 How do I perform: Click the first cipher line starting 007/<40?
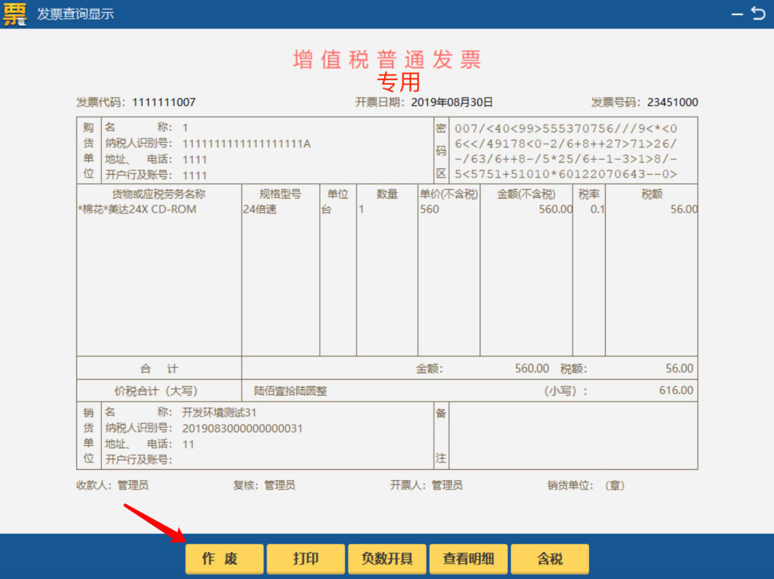tap(565, 129)
